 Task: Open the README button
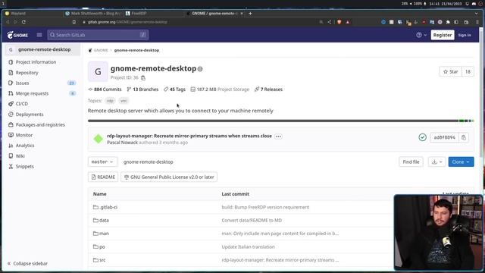103,177
